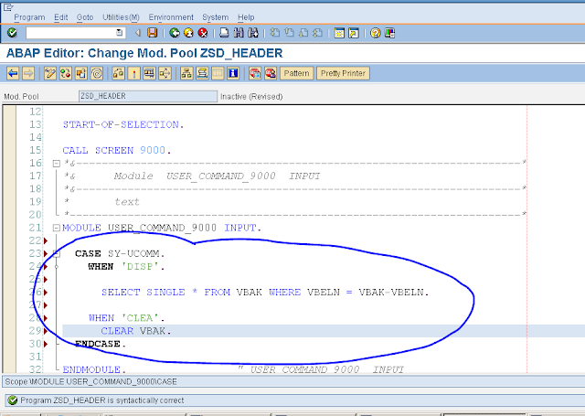Collapse the MODULE block at line 21
The height and width of the screenshot is (416, 585).
coord(57,228)
